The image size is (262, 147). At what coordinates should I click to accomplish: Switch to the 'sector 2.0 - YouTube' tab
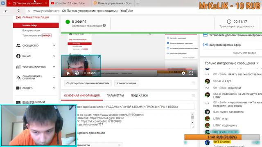[x=70, y=3]
